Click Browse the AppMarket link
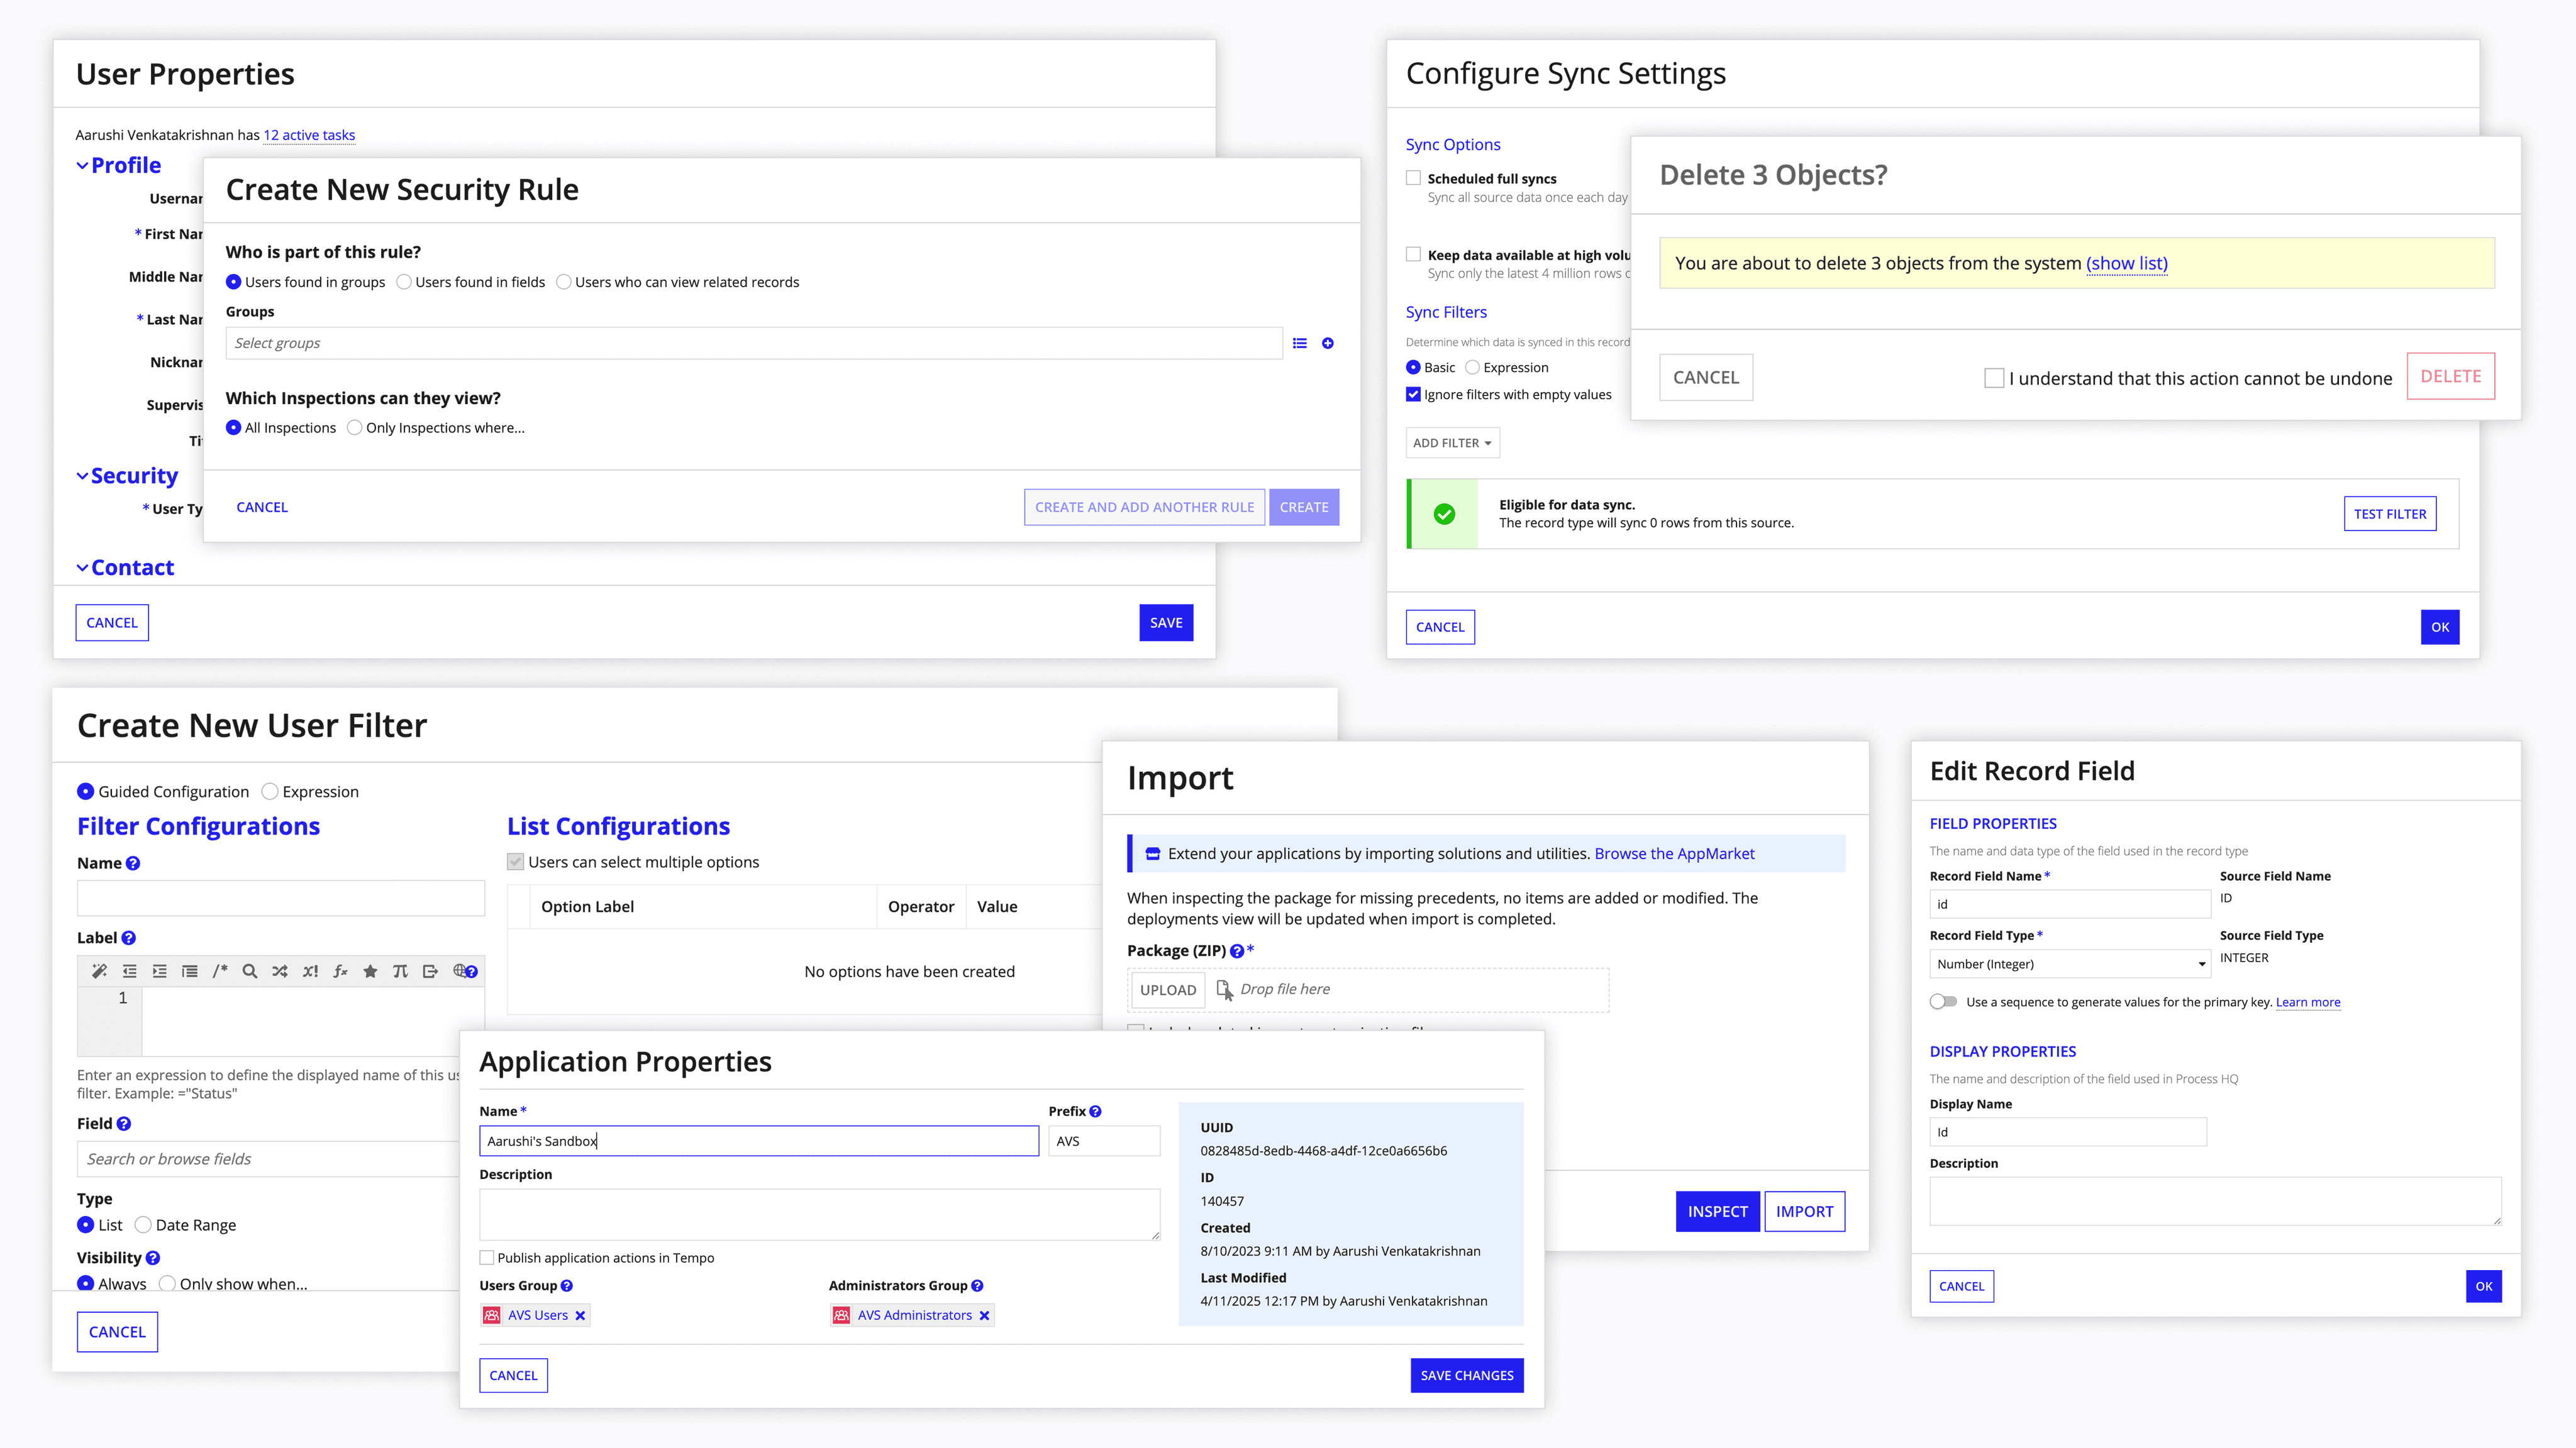2576x1448 pixels. click(x=1674, y=853)
